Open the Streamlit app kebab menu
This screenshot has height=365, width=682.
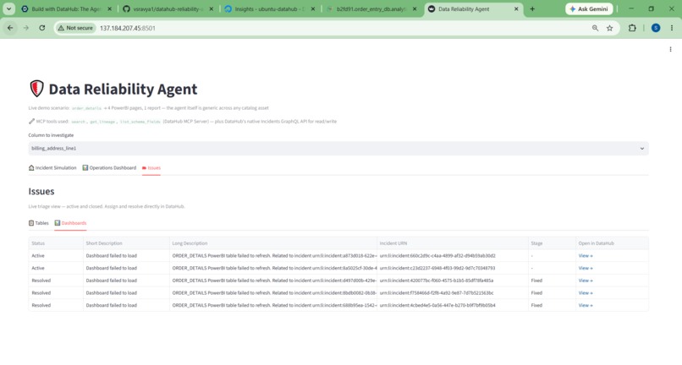(x=670, y=49)
